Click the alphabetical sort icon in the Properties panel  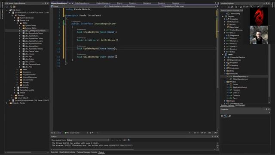point(226,116)
